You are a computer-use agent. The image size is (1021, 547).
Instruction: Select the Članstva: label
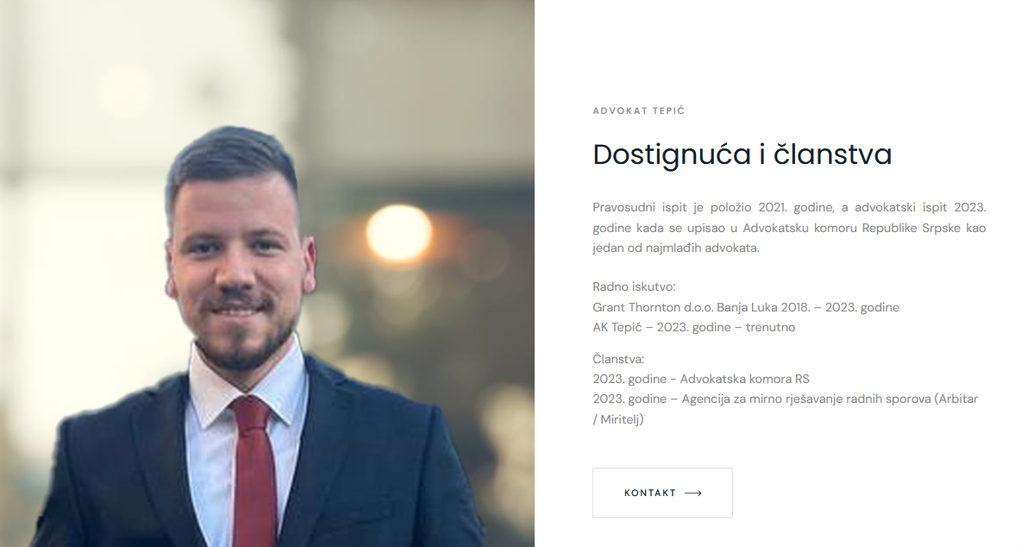tap(618, 359)
